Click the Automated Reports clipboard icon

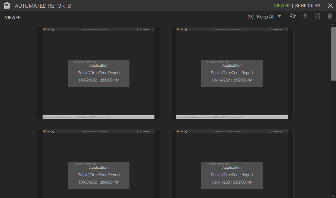[x=7, y=6]
